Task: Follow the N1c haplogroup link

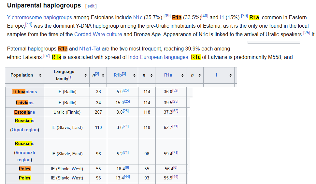Action: [x=138, y=18]
